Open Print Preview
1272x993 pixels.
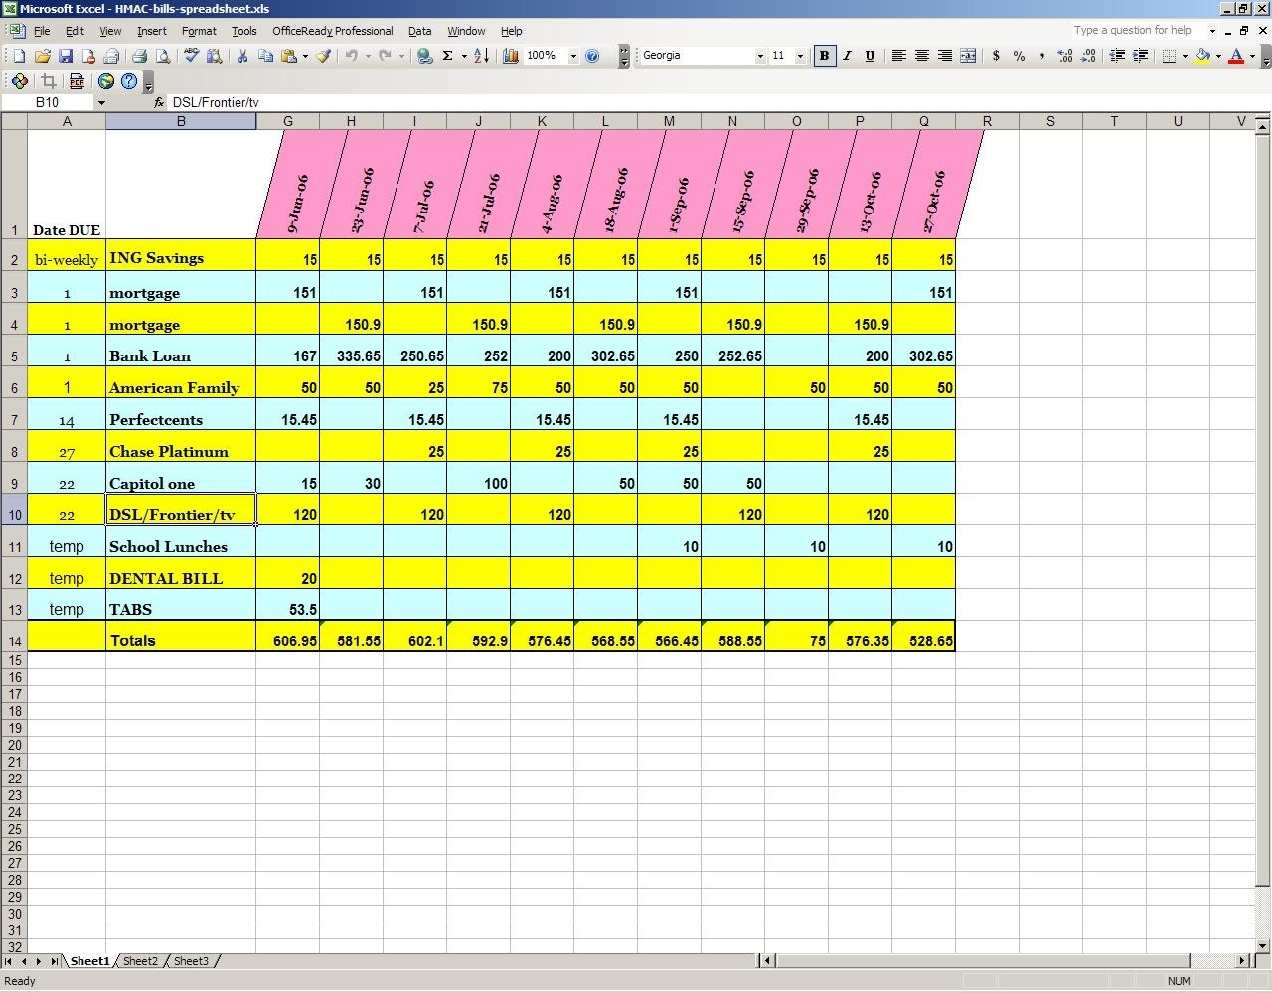(165, 56)
